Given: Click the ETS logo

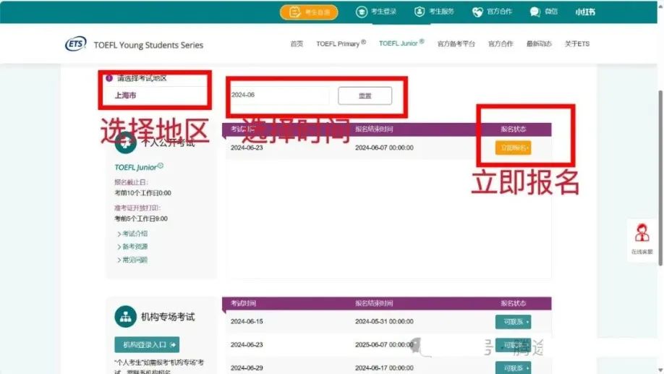Looking at the screenshot, I should pos(76,43).
